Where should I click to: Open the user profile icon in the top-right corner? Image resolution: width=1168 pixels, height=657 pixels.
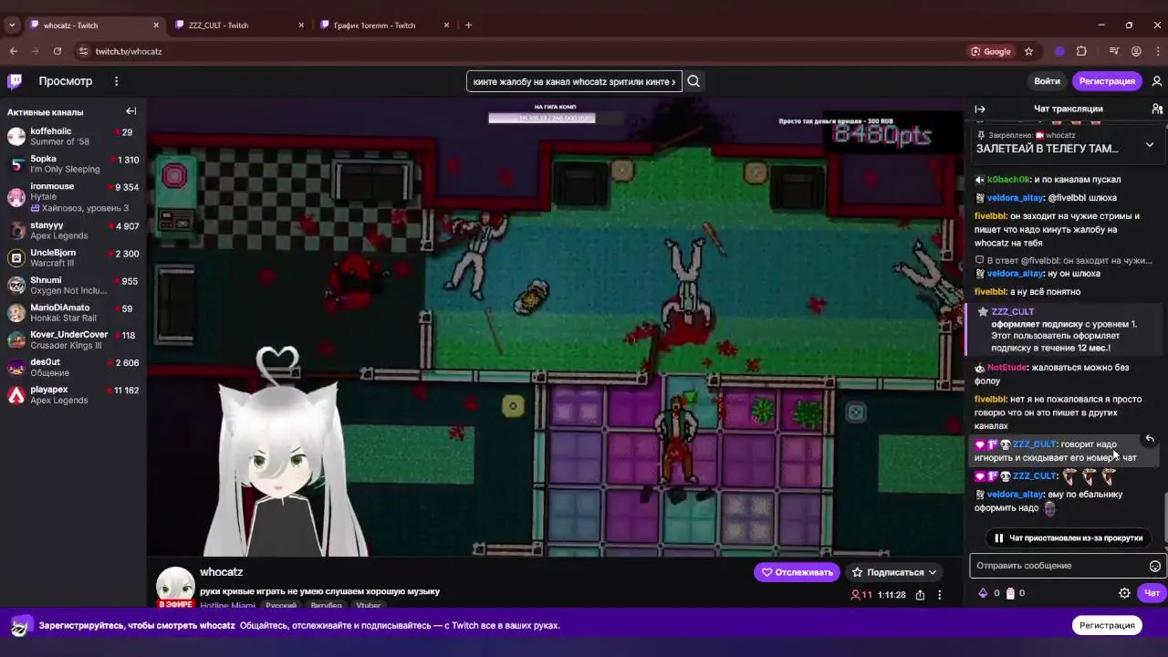click(x=1157, y=81)
